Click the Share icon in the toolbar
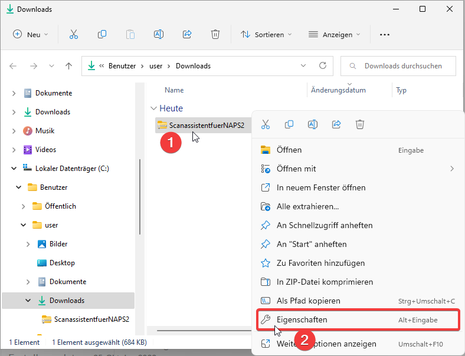The width and height of the screenshot is (465, 356). tap(187, 34)
